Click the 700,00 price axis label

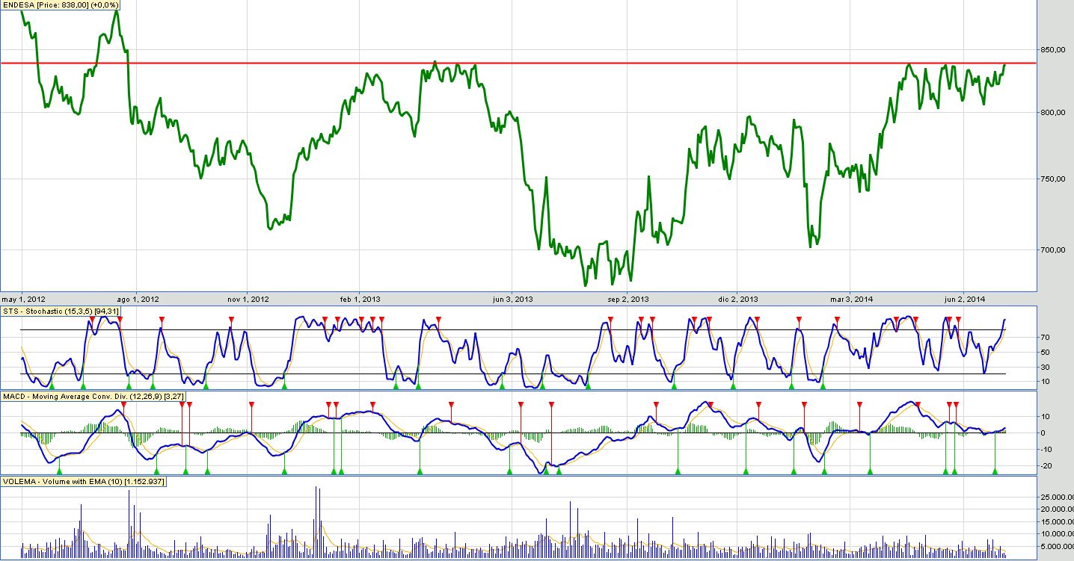point(1052,249)
